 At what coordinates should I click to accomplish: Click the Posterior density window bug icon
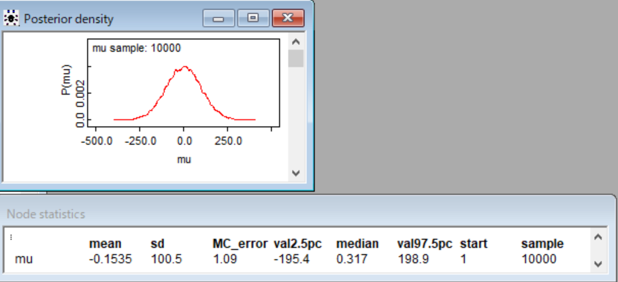[11, 18]
